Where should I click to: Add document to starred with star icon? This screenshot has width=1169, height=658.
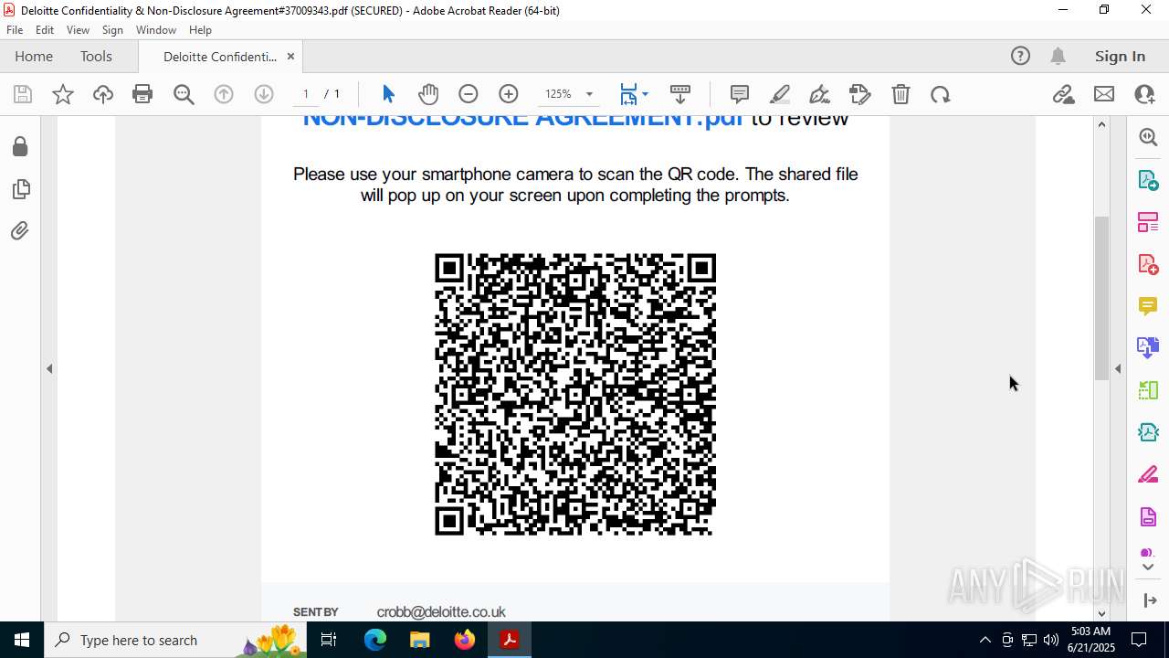(x=63, y=94)
